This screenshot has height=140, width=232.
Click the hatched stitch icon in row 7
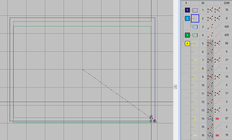pos(210,60)
